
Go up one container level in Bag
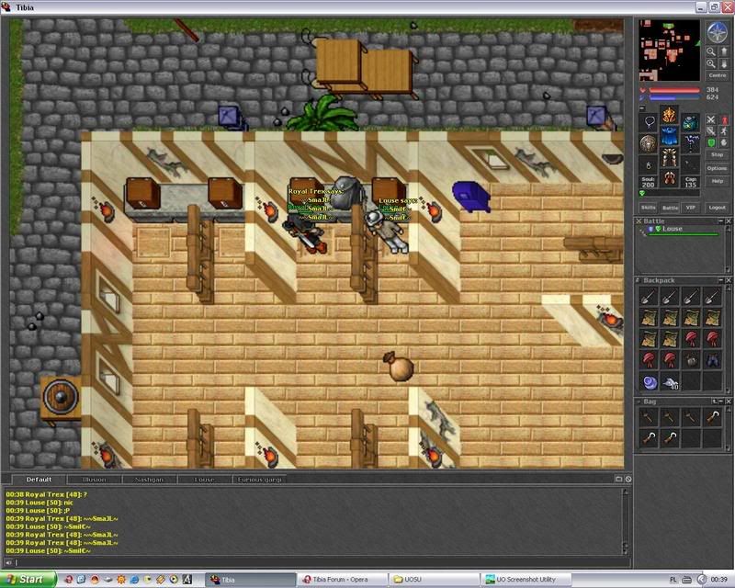(715, 401)
